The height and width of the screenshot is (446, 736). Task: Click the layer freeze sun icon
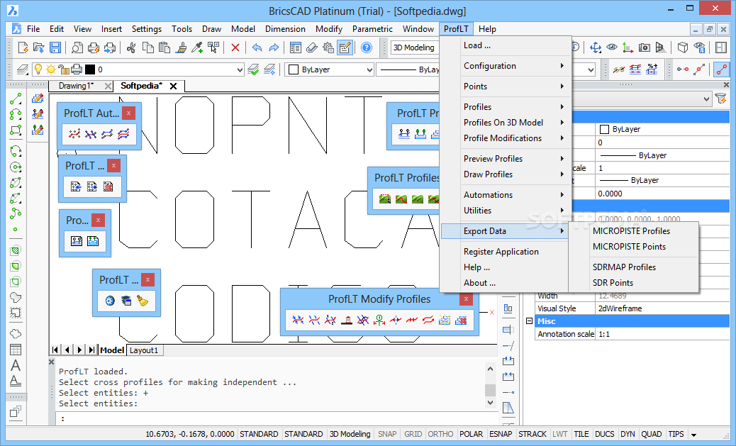point(50,69)
